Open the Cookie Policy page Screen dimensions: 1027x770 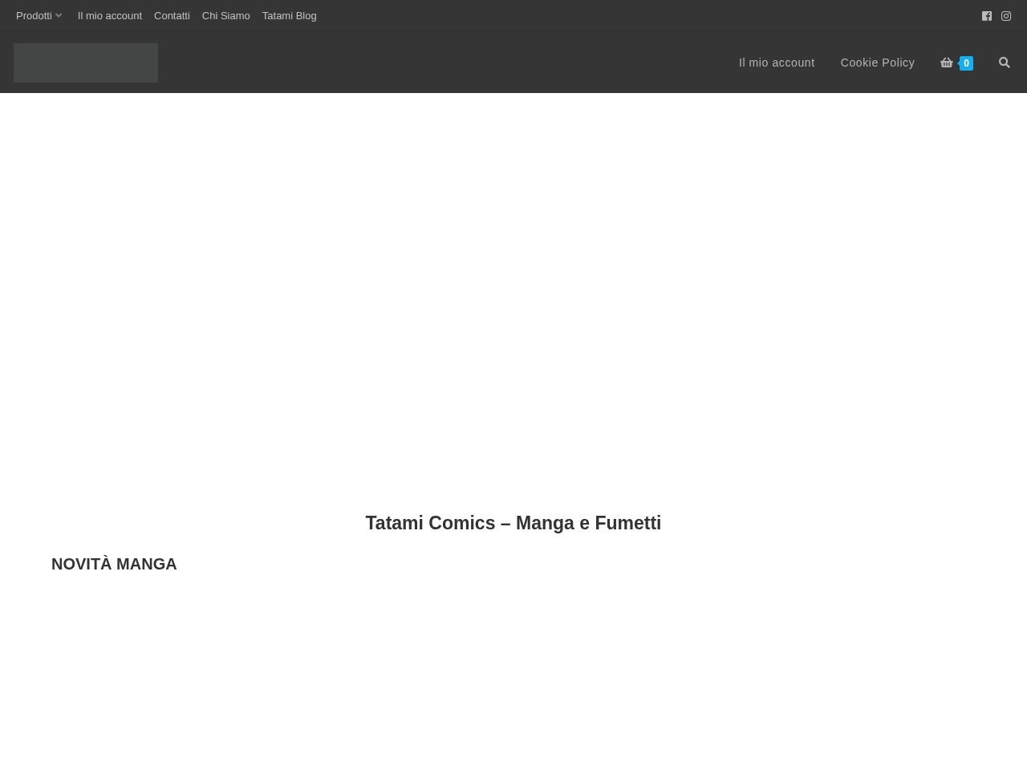tap(877, 63)
